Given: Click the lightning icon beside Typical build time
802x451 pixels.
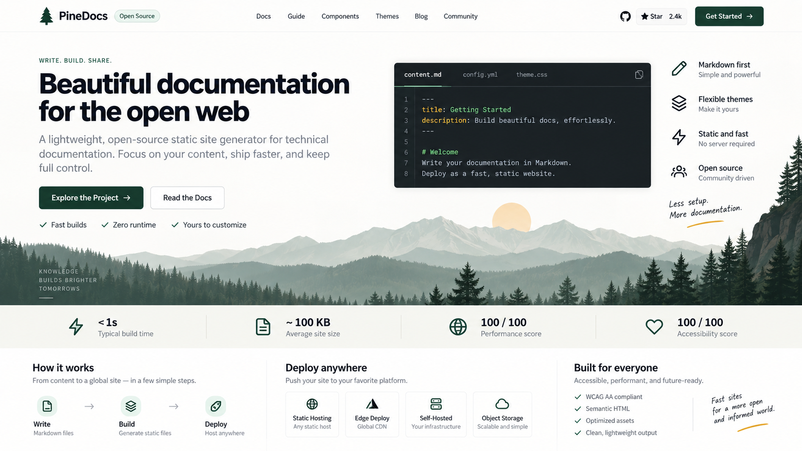Looking at the screenshot, I should pyautogui.click(x=76, y=327).
